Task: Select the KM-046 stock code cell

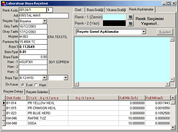Action: (x=16, y=118)
